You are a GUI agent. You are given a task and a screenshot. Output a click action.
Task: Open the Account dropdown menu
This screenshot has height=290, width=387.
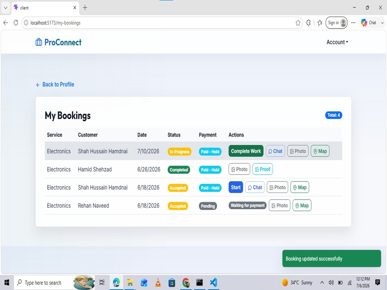point(337,42)
